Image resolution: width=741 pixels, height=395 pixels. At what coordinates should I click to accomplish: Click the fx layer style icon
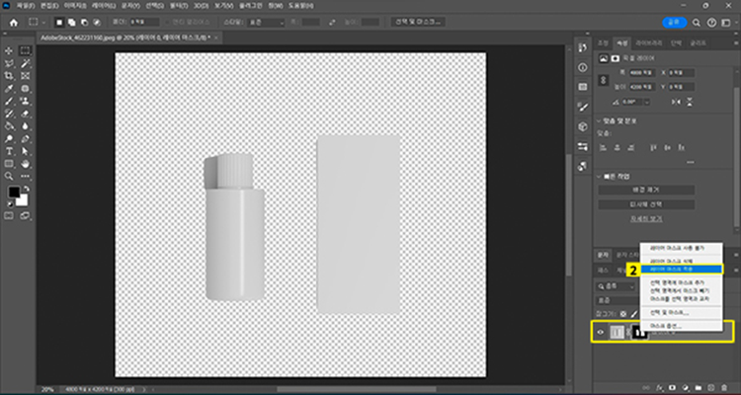(660, 387)
